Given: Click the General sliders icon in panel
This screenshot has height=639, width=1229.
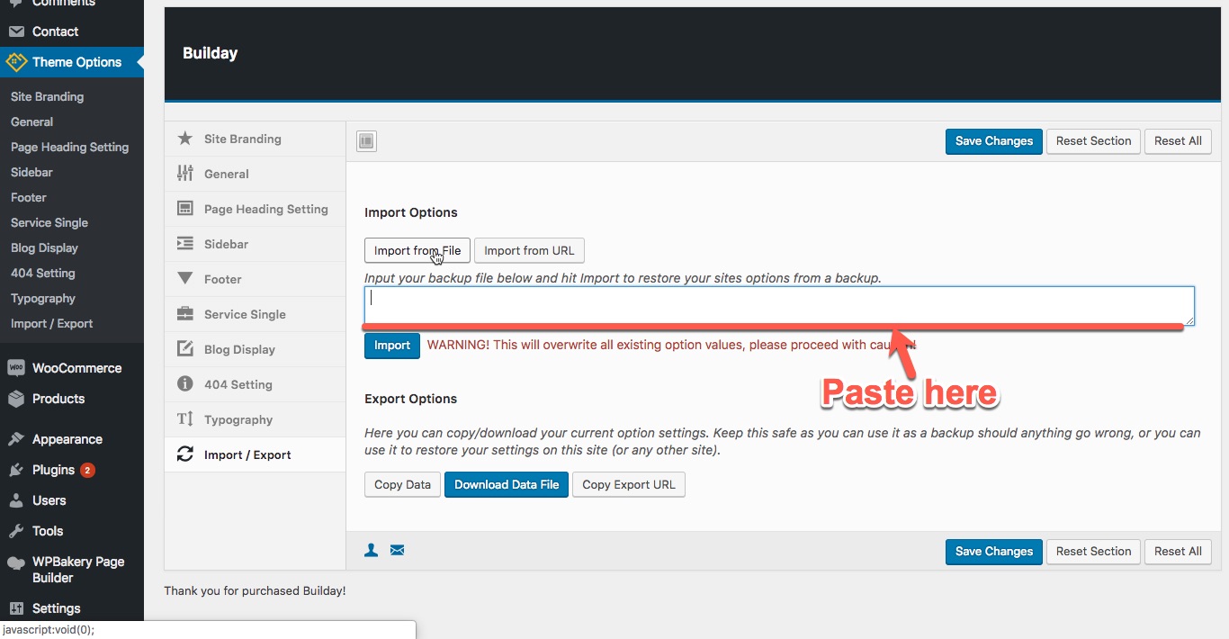Looking at the screenshot, I should click(185, 174).
